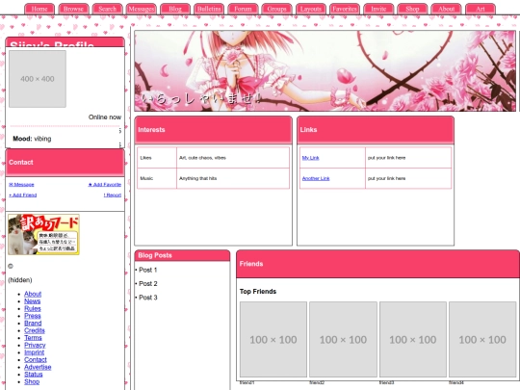
Task: Send a Message from Contact box
Action: (x=21, y=184)
